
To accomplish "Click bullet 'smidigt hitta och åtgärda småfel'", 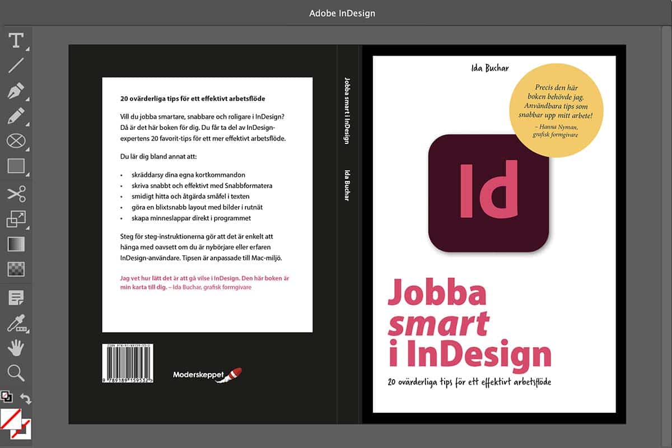I will pyautogui.click(x=189, y=196).
